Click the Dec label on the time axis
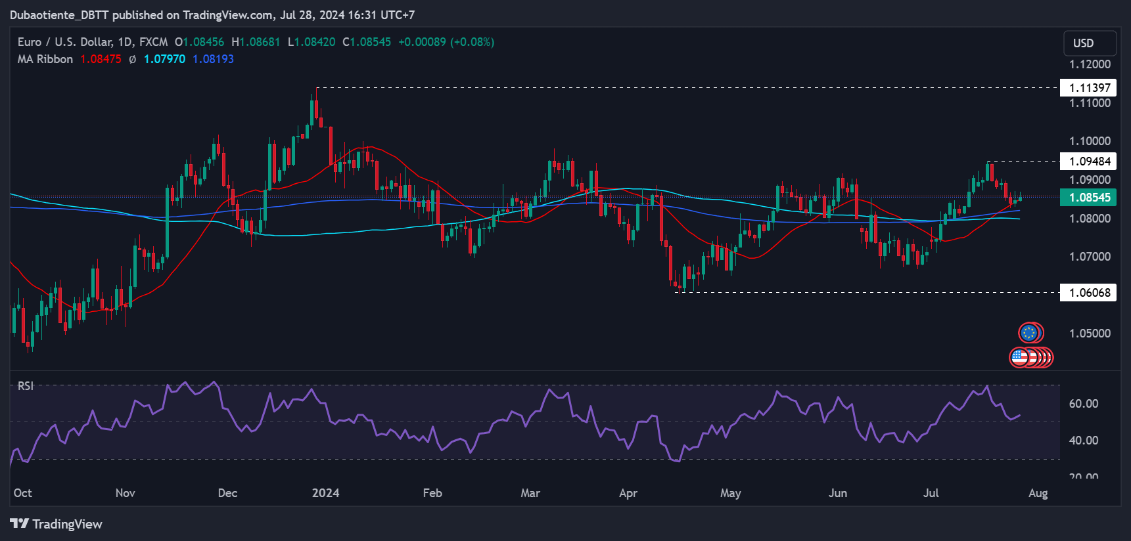 coord(227,493)
